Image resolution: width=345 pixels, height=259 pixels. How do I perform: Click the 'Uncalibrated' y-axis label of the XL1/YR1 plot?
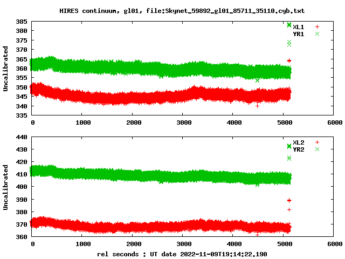(5, 69)
